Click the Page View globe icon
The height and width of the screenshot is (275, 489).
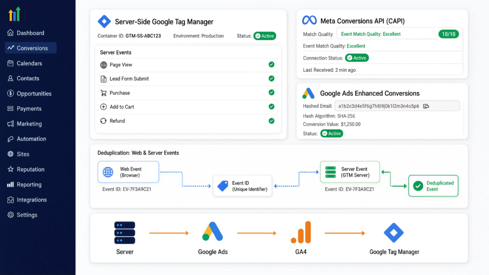(104, 65)
